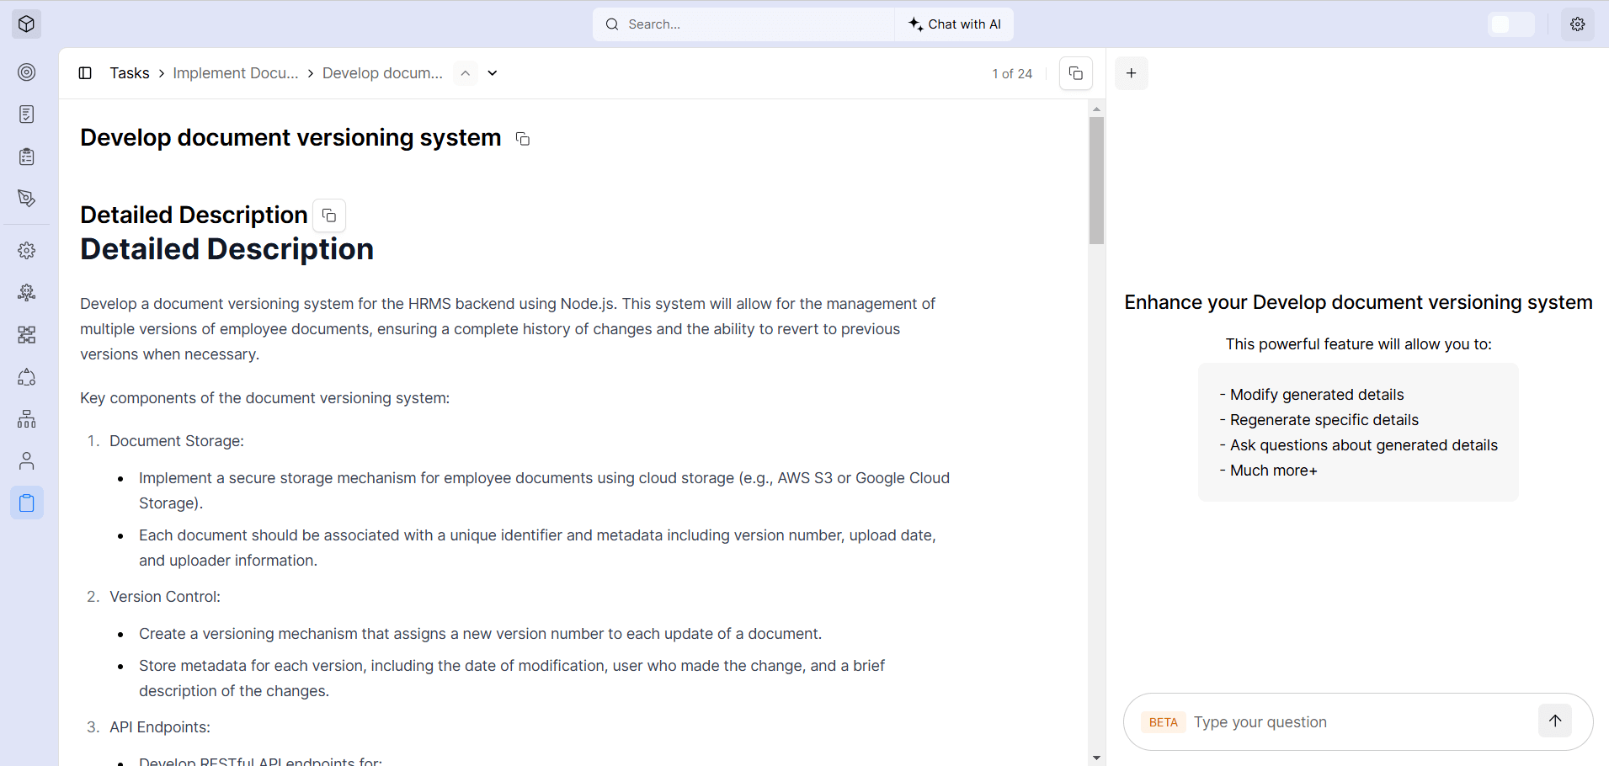This screenshot has width=1609, height=766.
Task: Click the Chat with AI button
Action: pyautogui.click(x=955, y=24)
